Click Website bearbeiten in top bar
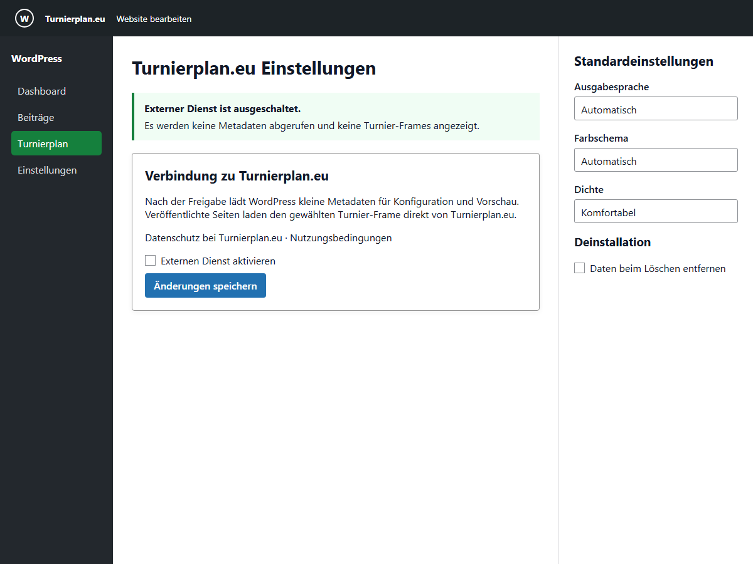753x564 pixels. tap(154, 19)
